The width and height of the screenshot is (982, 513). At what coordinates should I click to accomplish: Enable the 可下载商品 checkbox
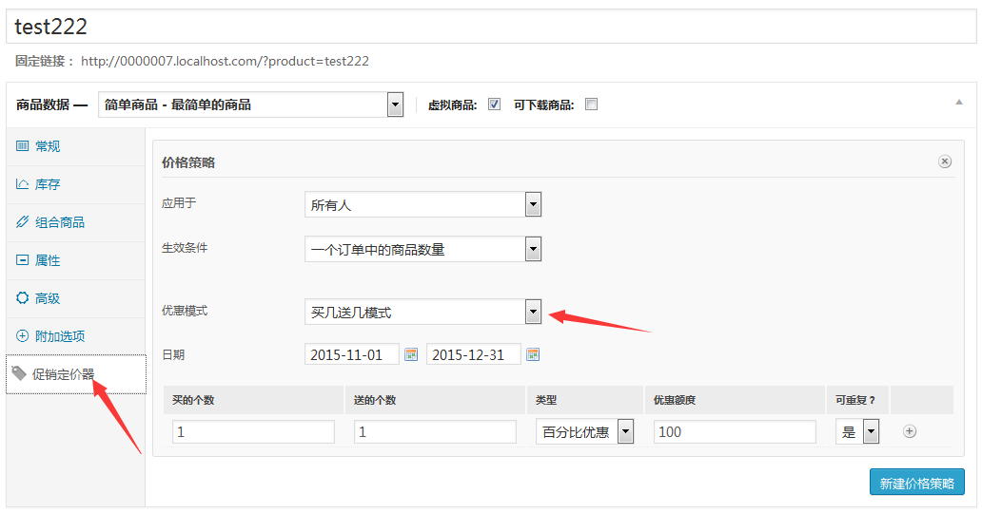[591, 104]
